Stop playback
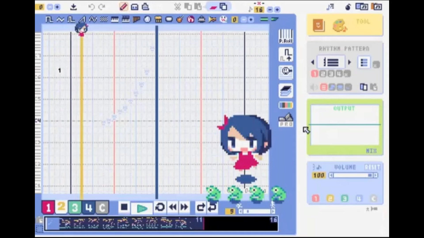Screen dimensions: 424x238 tap(124, 207)
